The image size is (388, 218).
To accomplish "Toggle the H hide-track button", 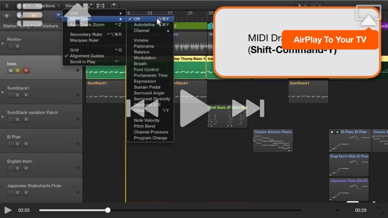I will tap(33, 16).
